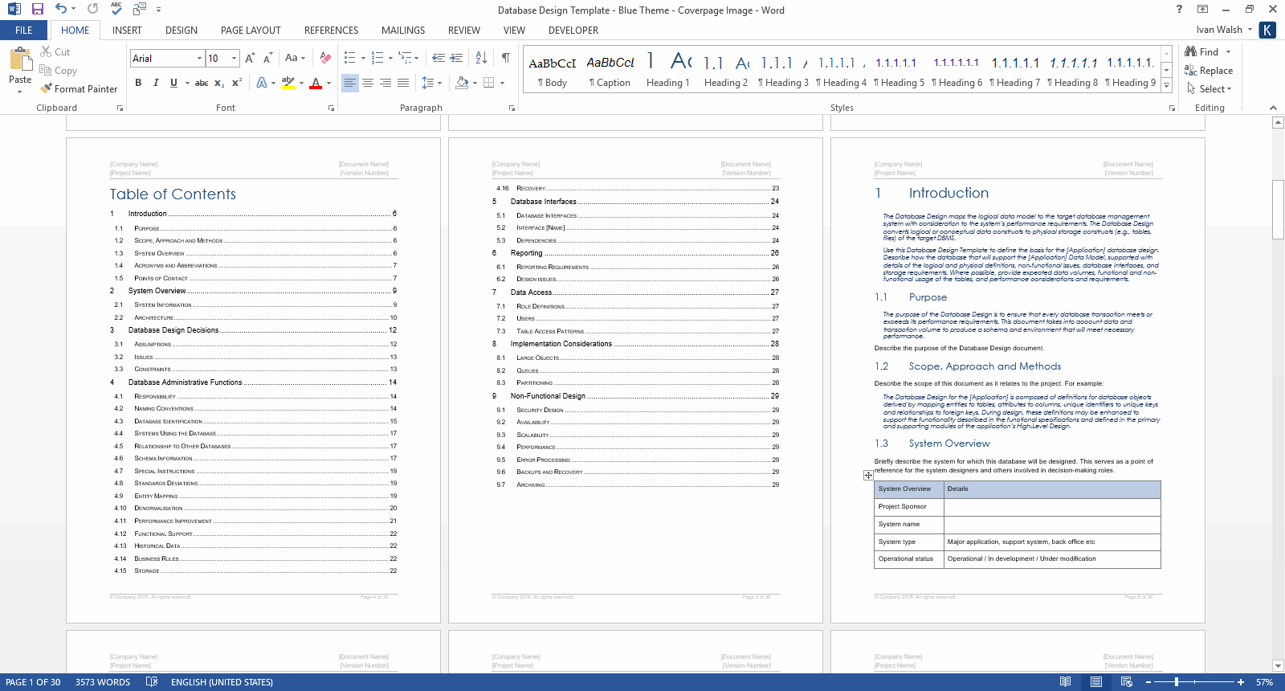Expand the Styles gallery More arrow

tap(1166, 86)
